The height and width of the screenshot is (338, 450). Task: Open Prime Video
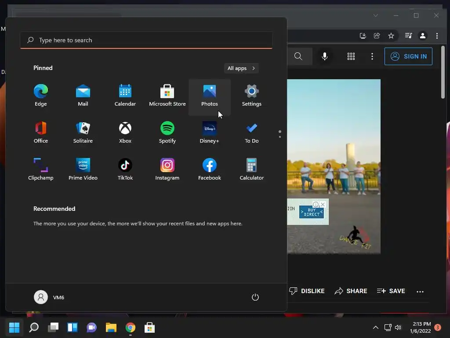(x=83, y=170)
